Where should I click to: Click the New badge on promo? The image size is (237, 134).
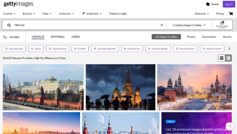(x=171, y=121)
